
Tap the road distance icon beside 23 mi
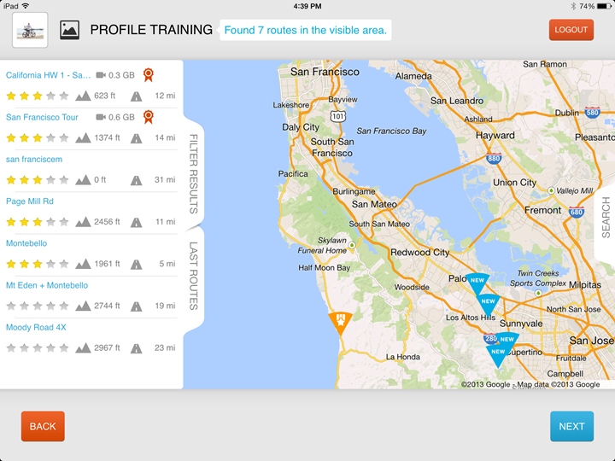136,348
